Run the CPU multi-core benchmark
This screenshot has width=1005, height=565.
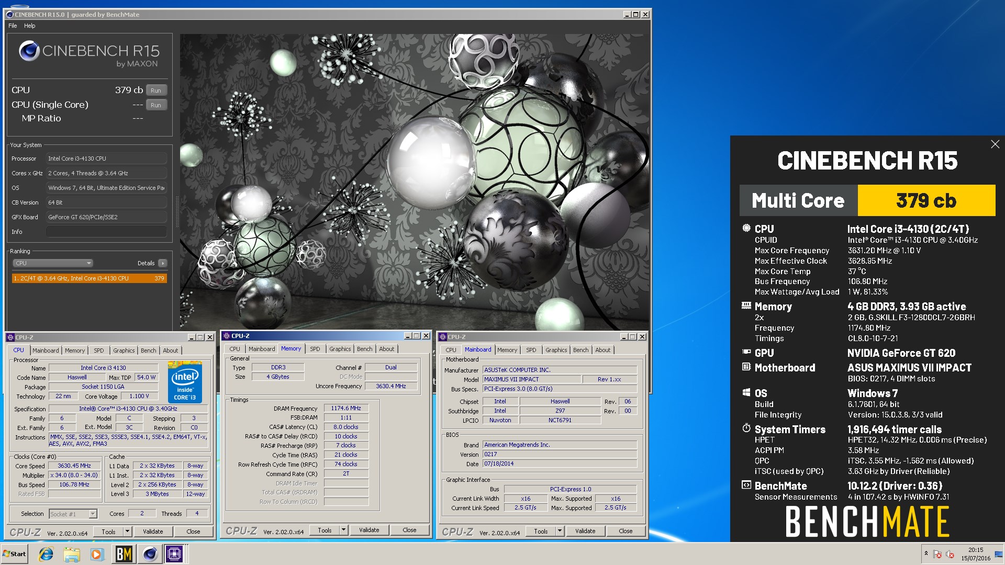tap(156, 91)
